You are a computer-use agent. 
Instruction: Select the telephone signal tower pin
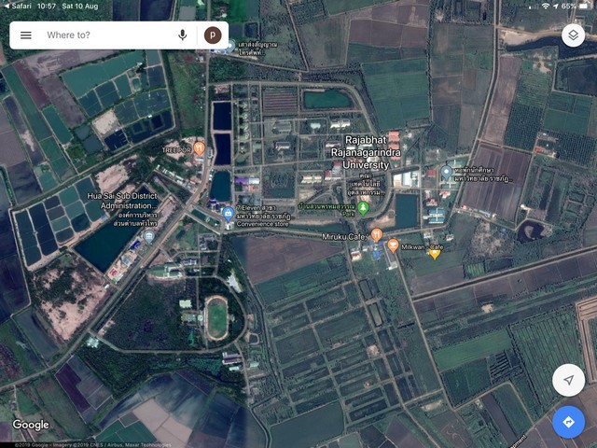pyautogui.click(x=230, y=47)
